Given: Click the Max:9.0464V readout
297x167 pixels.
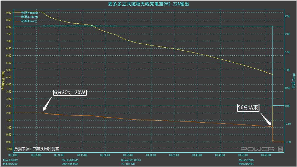Looking at the screenshot, I should click(10, 160).
